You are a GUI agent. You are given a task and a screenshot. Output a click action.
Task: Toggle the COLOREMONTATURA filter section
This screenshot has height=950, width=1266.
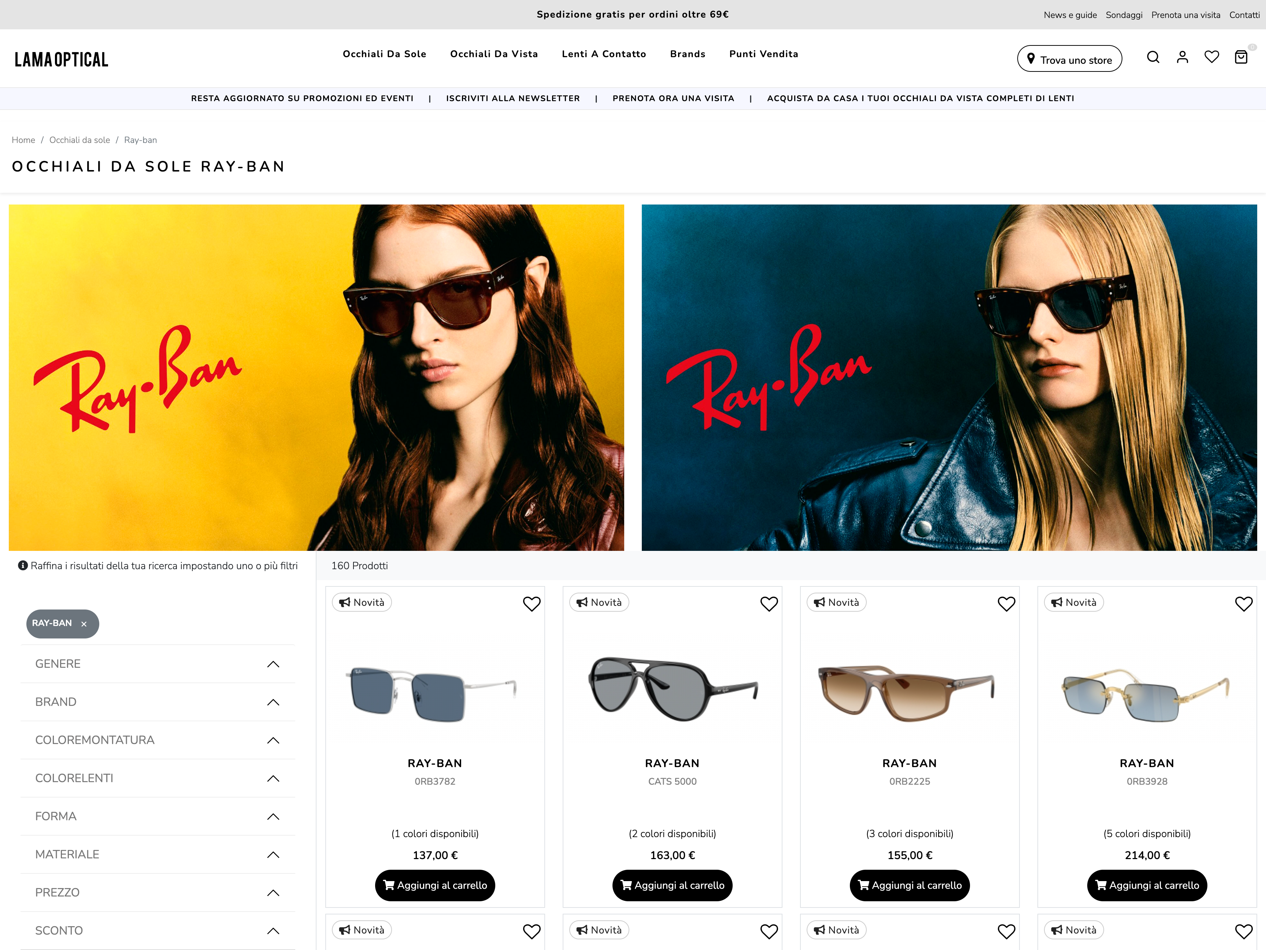(x=158, y=740)
